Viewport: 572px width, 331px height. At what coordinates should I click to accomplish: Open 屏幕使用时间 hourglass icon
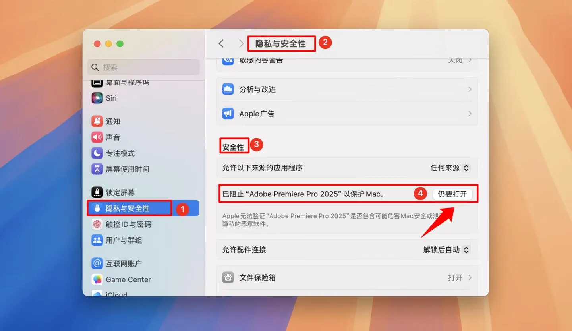click(97, 169)
